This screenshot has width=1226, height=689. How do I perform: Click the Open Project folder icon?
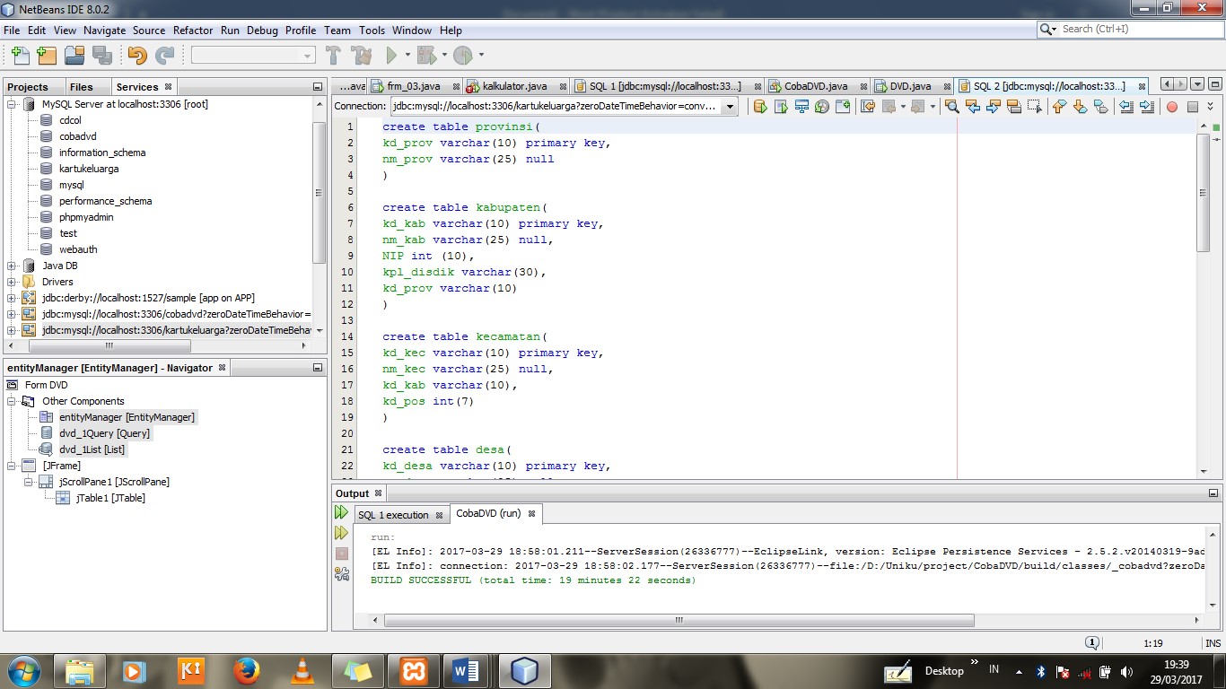(x=74, y=56)
